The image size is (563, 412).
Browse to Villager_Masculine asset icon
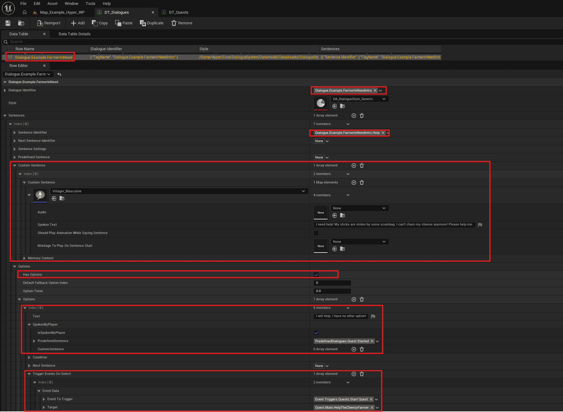pos(62,198)
